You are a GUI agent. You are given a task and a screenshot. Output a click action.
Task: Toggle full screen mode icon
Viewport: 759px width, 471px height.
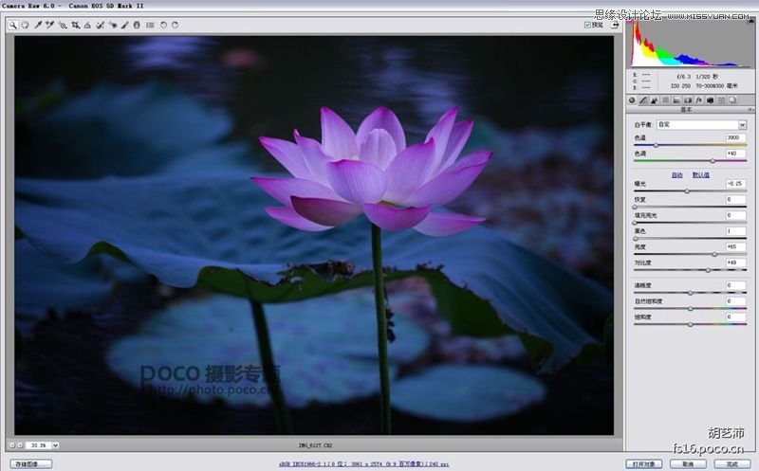617,25
